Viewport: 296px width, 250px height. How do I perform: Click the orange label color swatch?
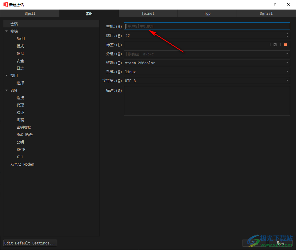tap(286, 45)
